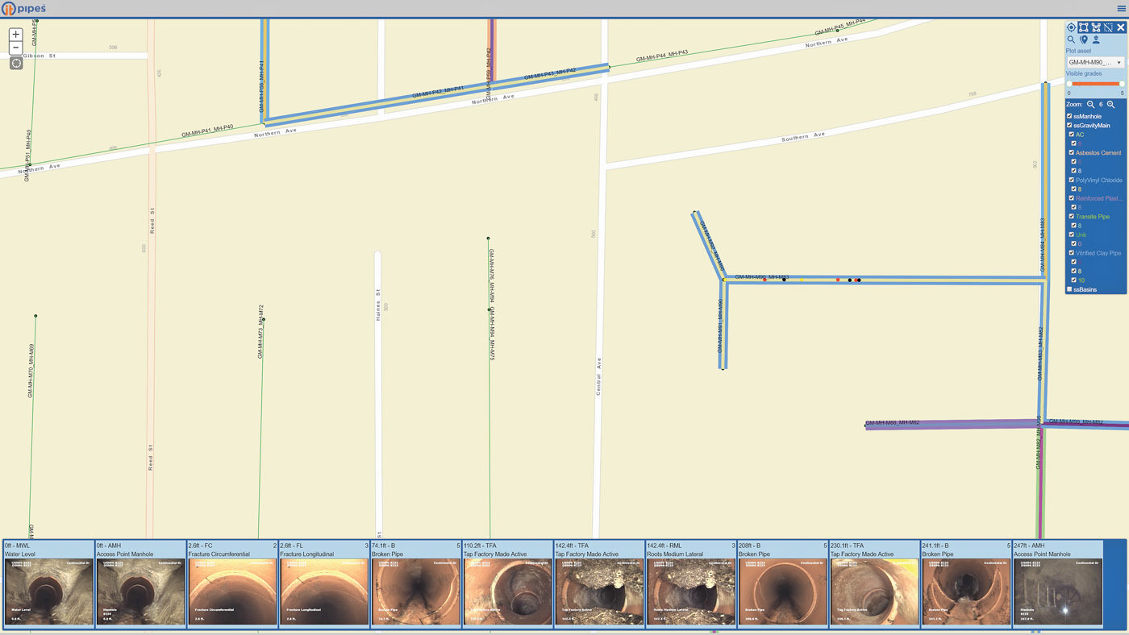Click the panel zoom-in magnifier next to 6

tap(1110, 105)
